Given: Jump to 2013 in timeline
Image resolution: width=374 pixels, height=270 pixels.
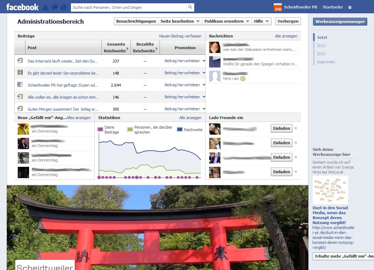Looking at the screenshot, I should [x=321, y=46].
